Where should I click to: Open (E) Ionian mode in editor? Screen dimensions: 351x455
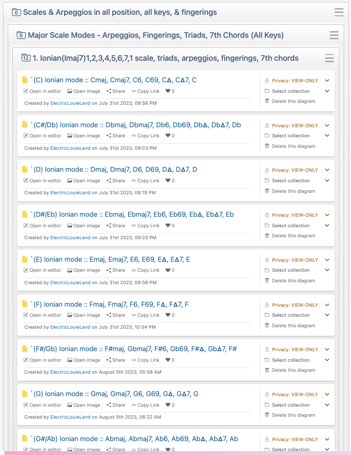point(43,270)
